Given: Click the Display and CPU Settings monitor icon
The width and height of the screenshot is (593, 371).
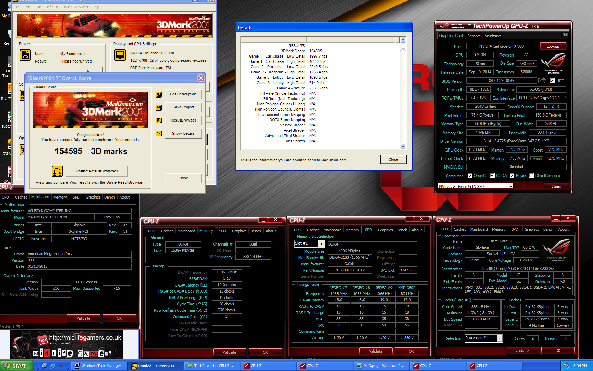Looking at the screenshot, I should click(120, 55).
